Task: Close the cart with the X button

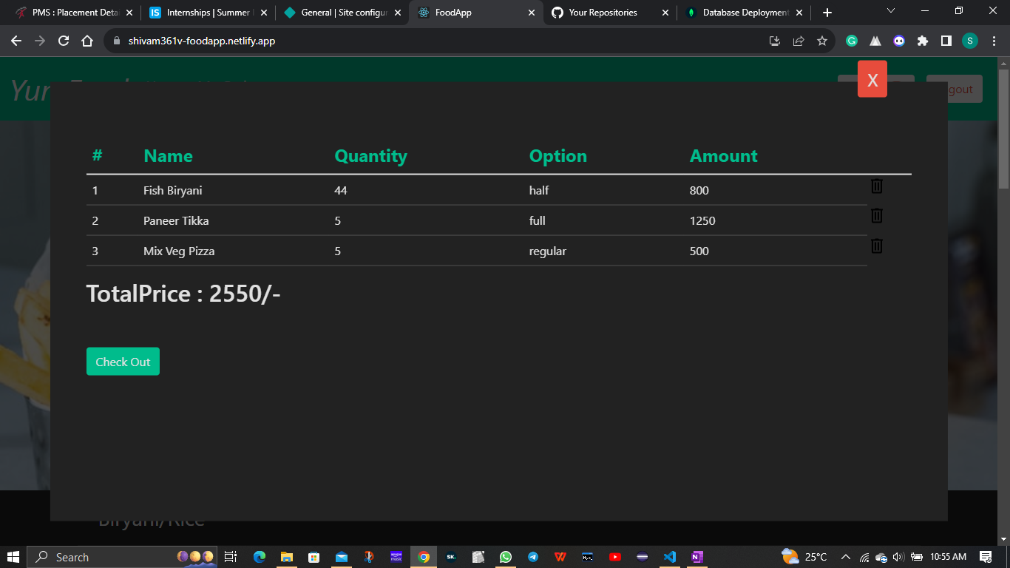Action: point(871,78)
